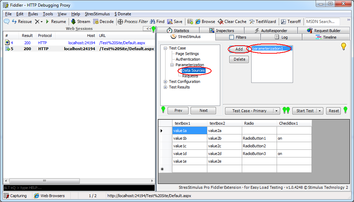Open the Process Filter crosshair tool
This screenshot has height=202, width=354.
pos(133,22)
